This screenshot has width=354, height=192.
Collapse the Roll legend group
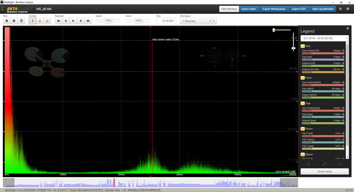[x=303, y=46]
